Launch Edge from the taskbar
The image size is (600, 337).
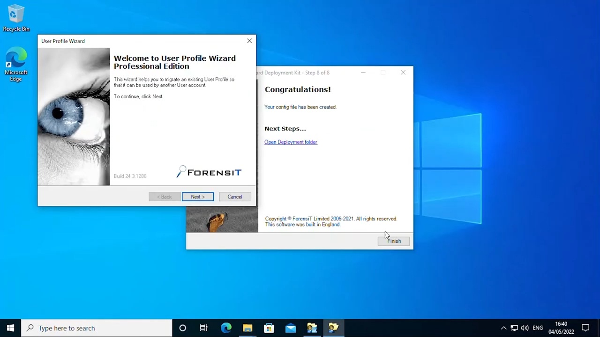click(226, 328)
